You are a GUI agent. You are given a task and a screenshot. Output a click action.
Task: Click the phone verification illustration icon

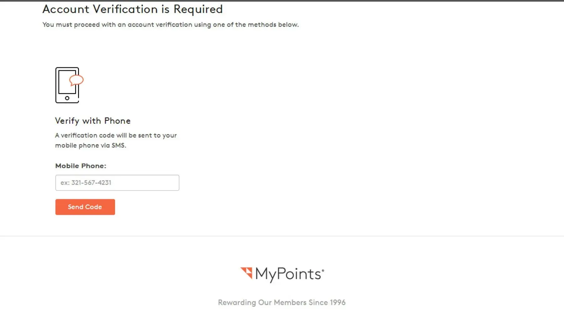[69, 85]
